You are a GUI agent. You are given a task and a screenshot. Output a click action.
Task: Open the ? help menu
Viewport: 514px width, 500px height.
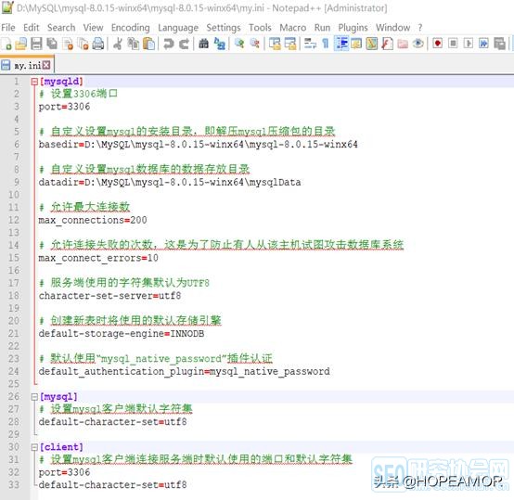[420, 28]
